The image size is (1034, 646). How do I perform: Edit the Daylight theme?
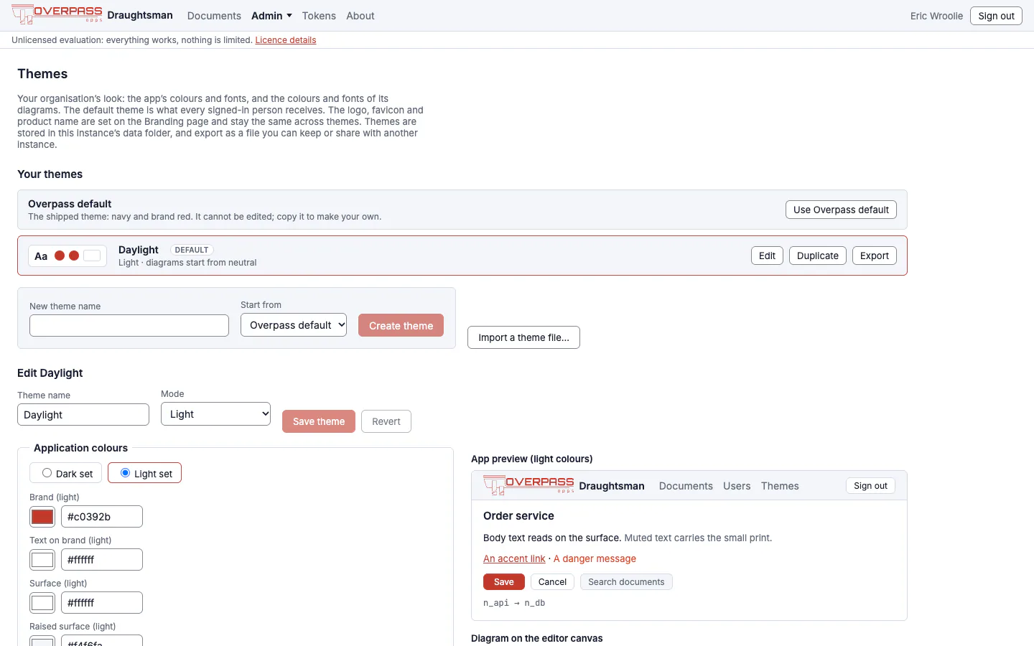coord(767,256)
